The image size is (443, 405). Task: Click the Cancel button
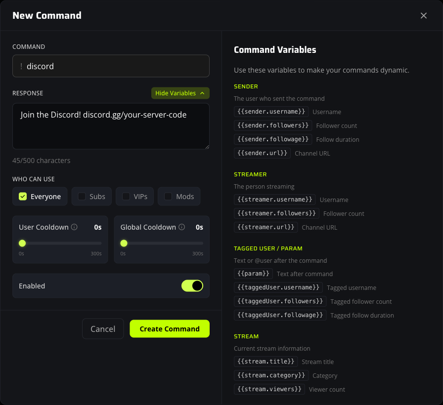103,329
